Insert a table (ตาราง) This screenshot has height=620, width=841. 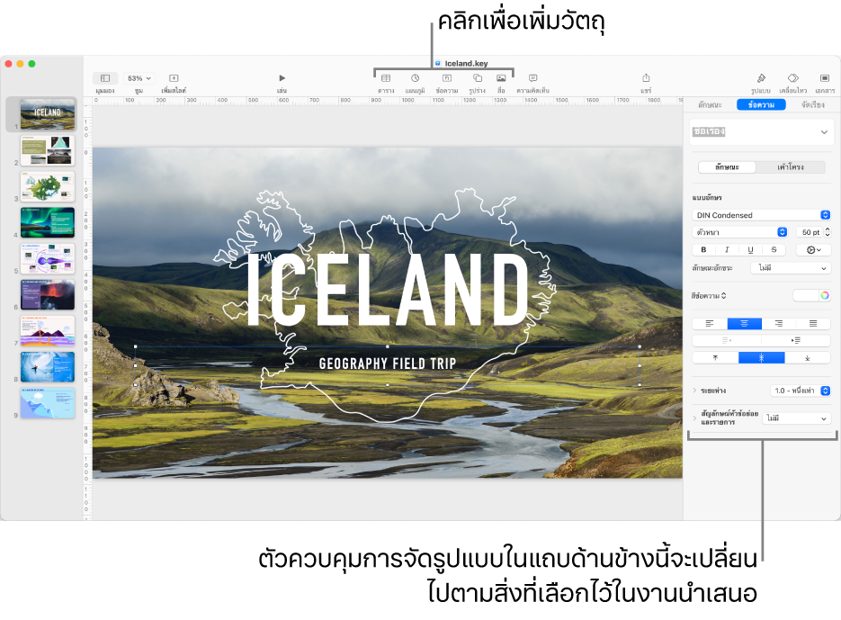(x=386, y=78)
